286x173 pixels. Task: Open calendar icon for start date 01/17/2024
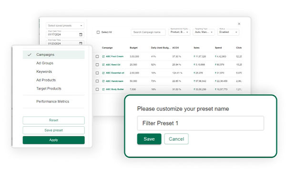tap(81, 34)
